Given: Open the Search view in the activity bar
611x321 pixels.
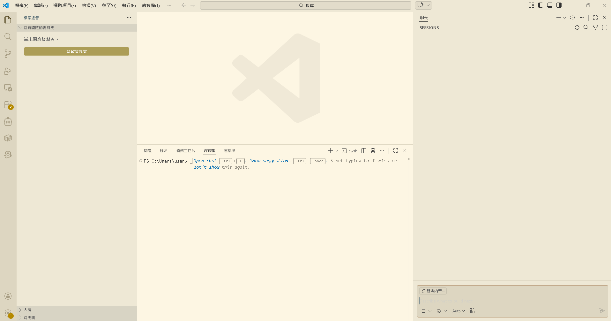Looking at the screenshot, I should click(8, 36).
